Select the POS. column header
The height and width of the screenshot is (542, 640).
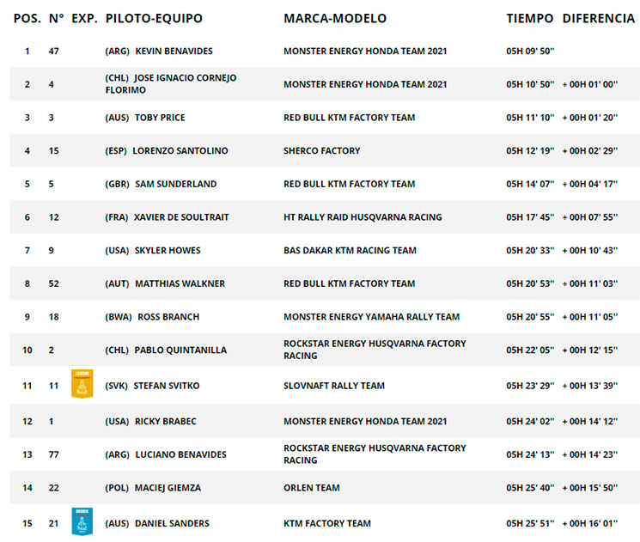[27, 18]
